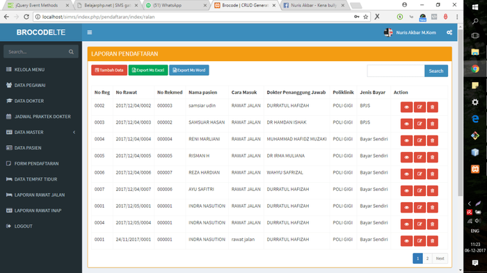The image size is (487, 273).
Task: Switch to Nuris Akbar Facebook tab
Action: [314, 6]
